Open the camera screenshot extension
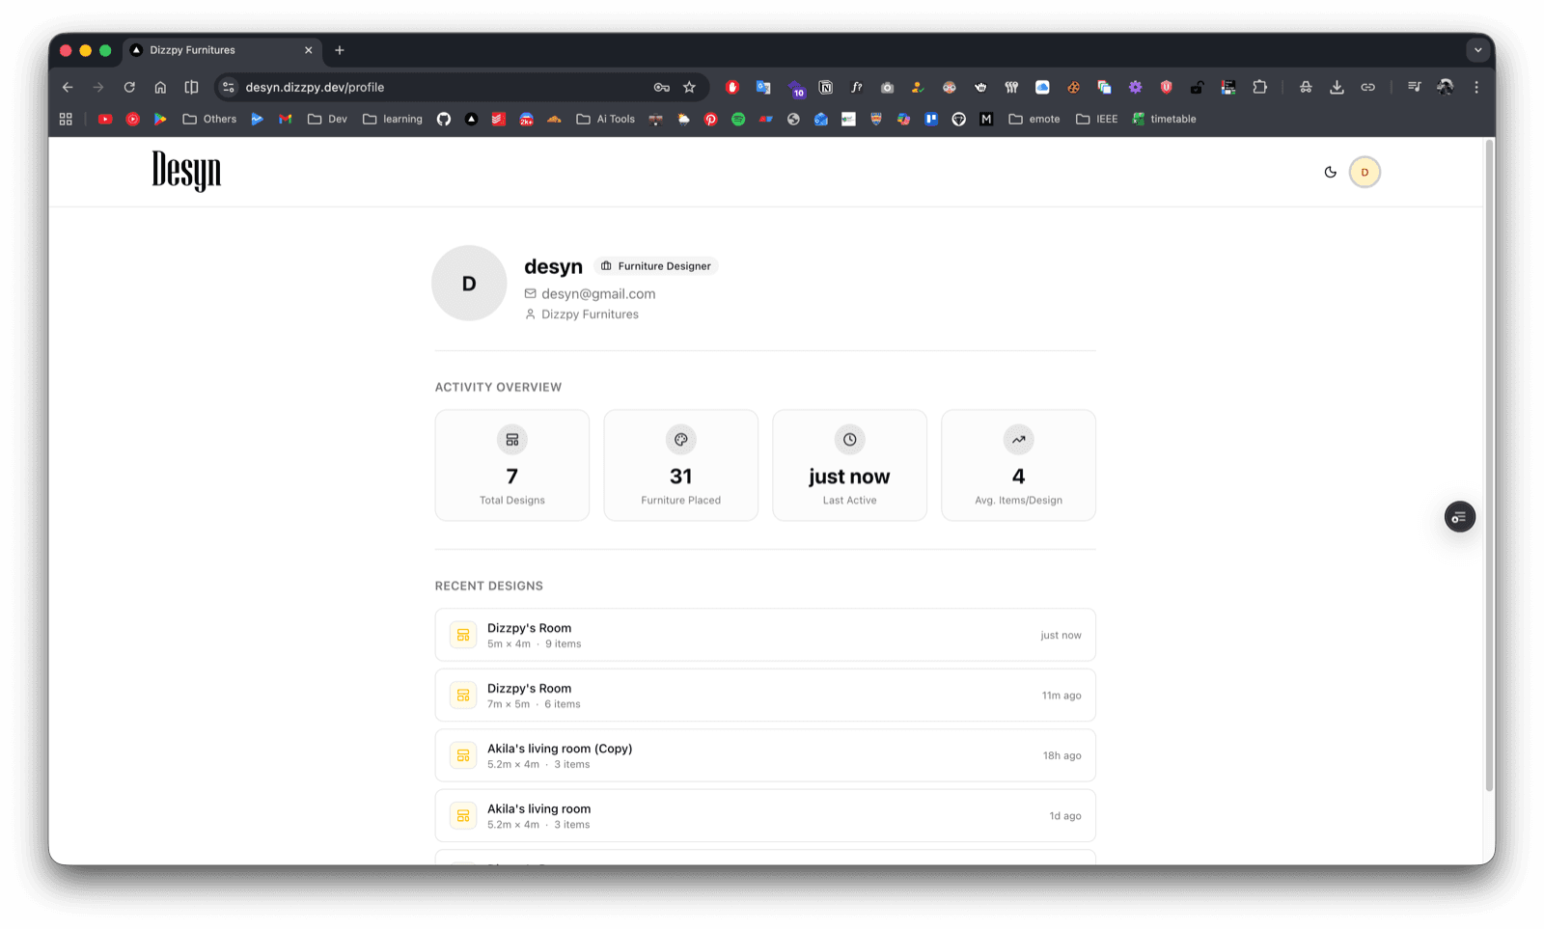 [887, 87]
